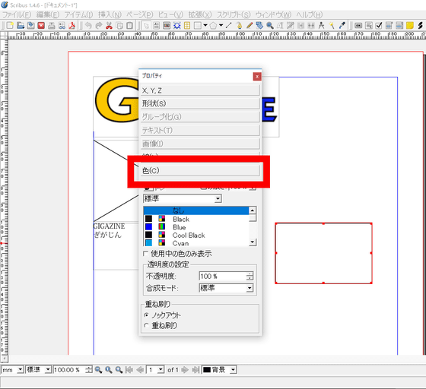Select the Insert Text Frame tool
This screenshot has height=389, width=426.
tap(157, 26)
